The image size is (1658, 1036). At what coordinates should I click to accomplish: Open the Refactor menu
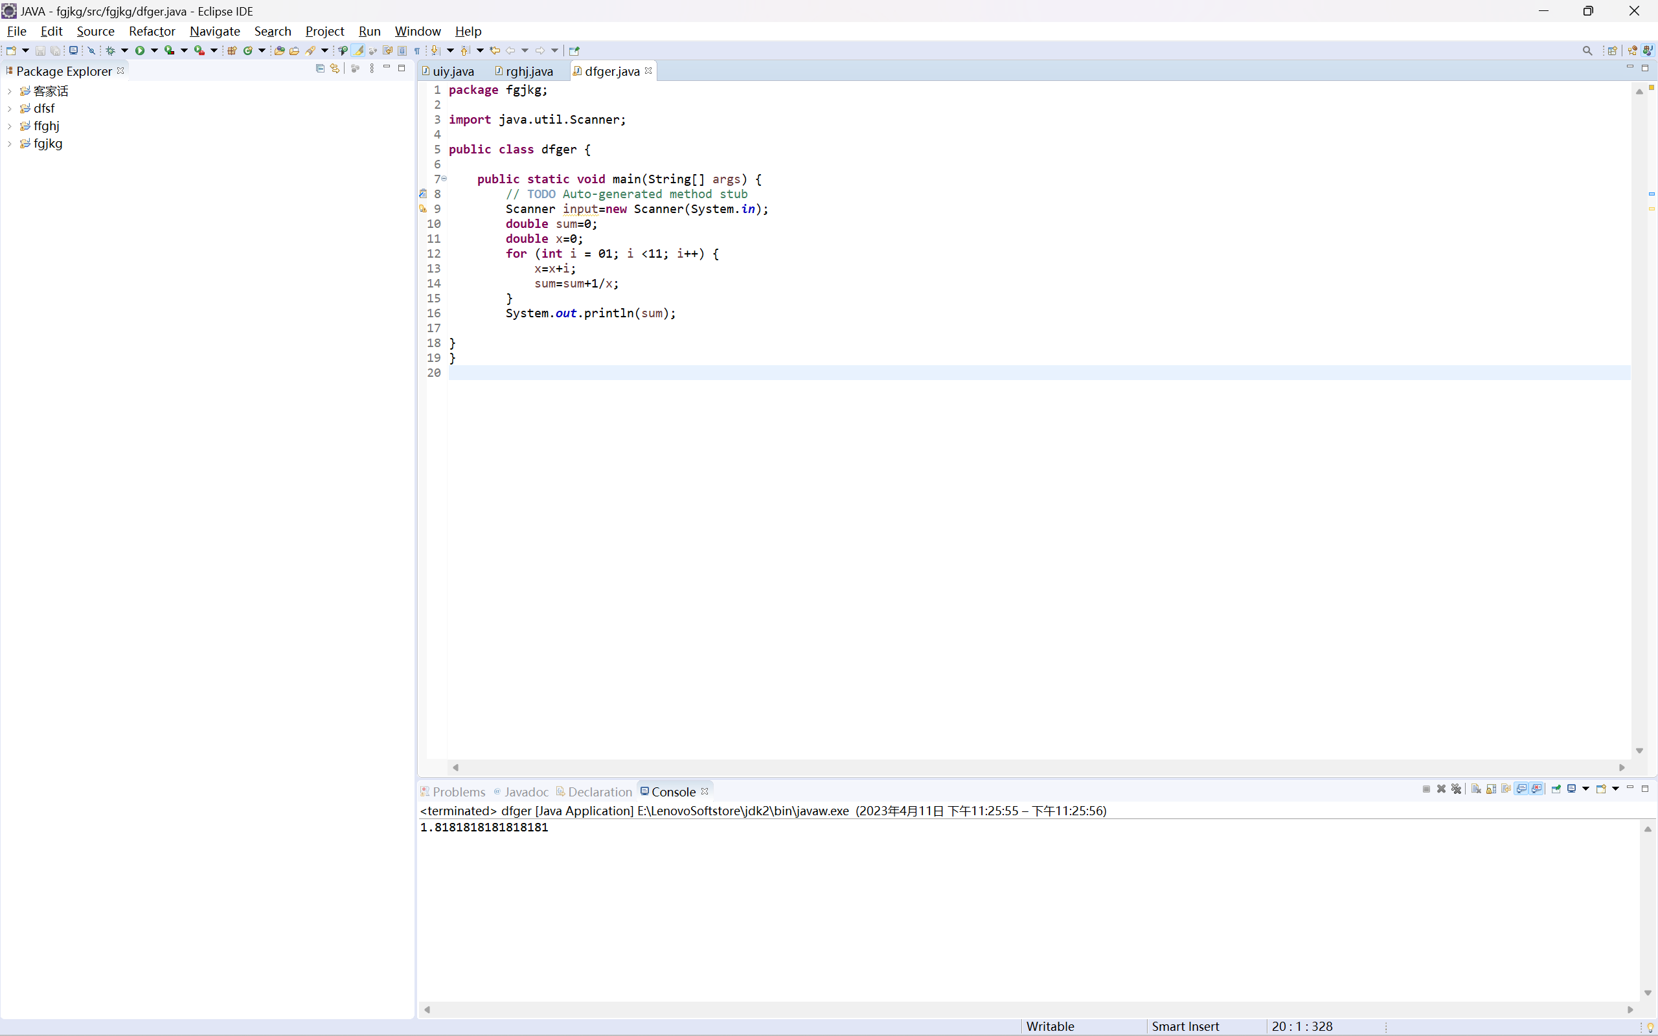(x=152, y=32)
